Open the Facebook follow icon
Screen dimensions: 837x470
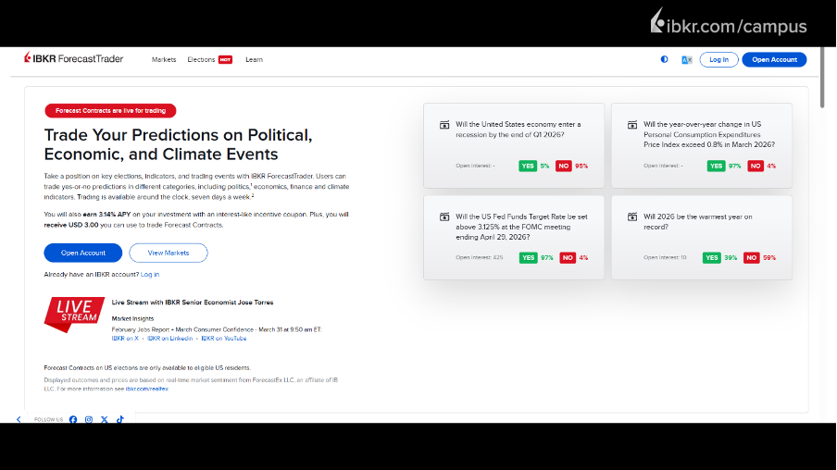[x=73, y=419]
